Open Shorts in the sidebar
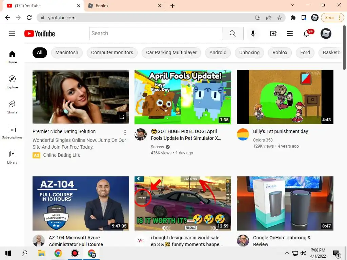Screen dimensions: 347x260 click(12, 107)
